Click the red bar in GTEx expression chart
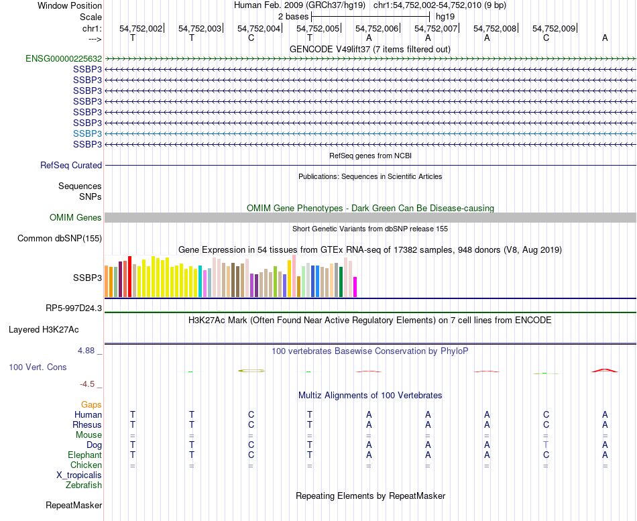 pyautogui.click(x=129, y=276)
